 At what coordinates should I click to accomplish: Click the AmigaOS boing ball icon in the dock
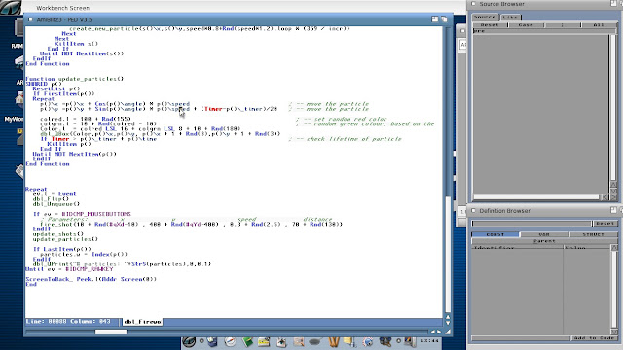[x=189, y=341]
